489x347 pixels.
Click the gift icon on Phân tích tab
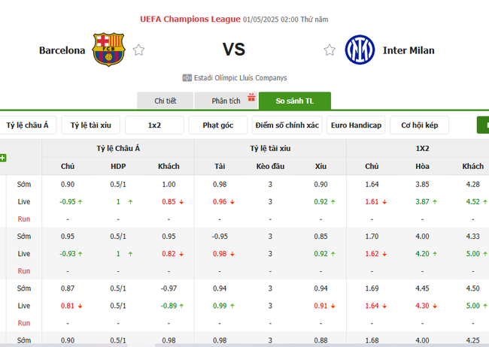[x=253, y=95]
